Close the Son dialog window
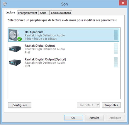 pos(123,3)
